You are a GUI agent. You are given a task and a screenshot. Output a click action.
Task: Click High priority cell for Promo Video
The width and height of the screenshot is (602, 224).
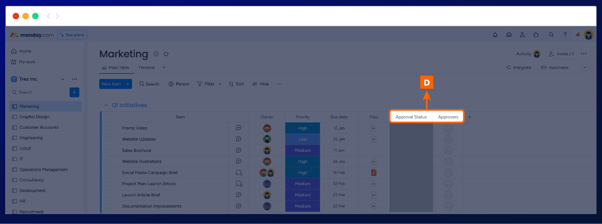point(303,128)
